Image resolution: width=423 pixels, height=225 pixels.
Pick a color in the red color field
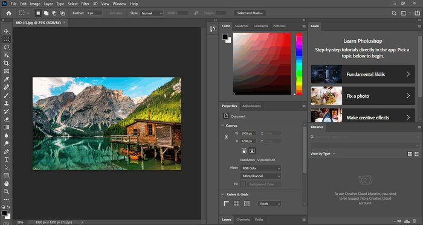point(262,63)
